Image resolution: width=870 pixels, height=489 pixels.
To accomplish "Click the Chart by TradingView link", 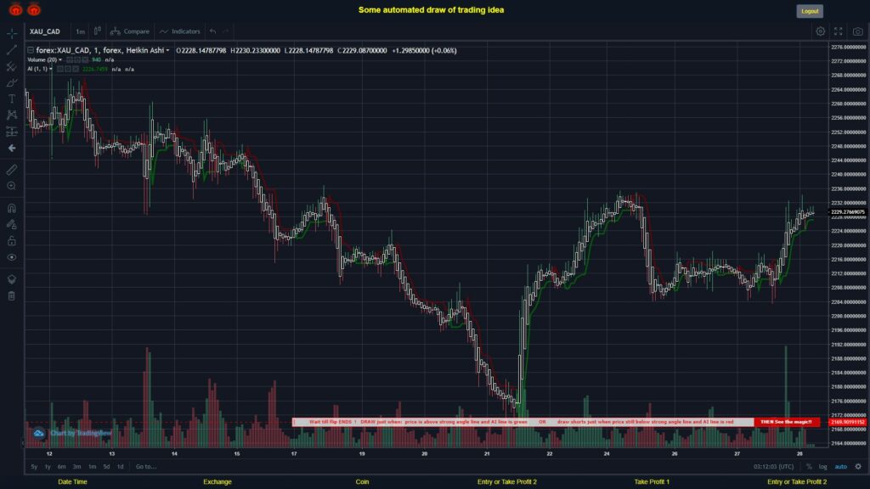I will (x=81, y=433).
